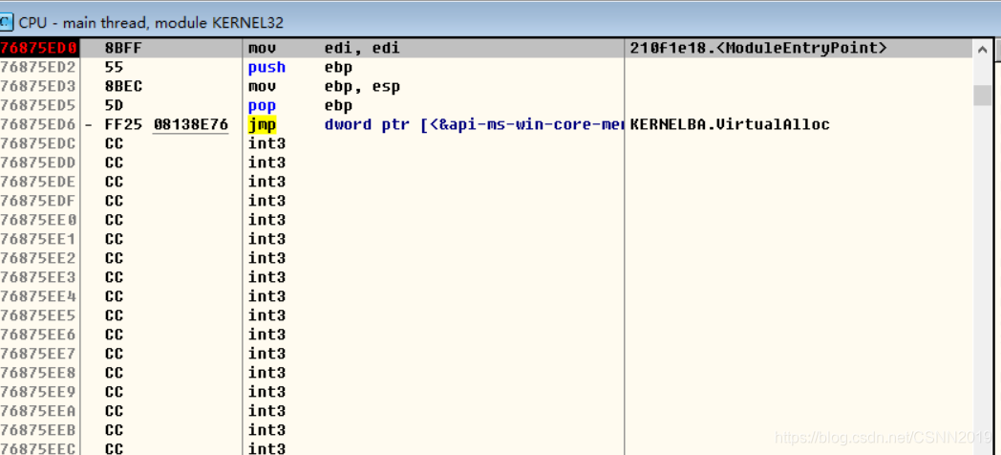Image resolution: width=1001 pixels, height=455 pixels.
Task: Select the row at address 76875ED6
Action: (x=486, y=124)
